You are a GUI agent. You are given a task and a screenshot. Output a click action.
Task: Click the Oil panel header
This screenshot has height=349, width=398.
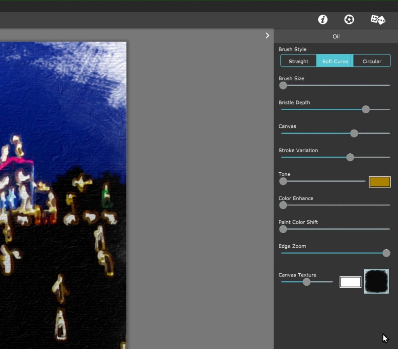pos(336,36)
